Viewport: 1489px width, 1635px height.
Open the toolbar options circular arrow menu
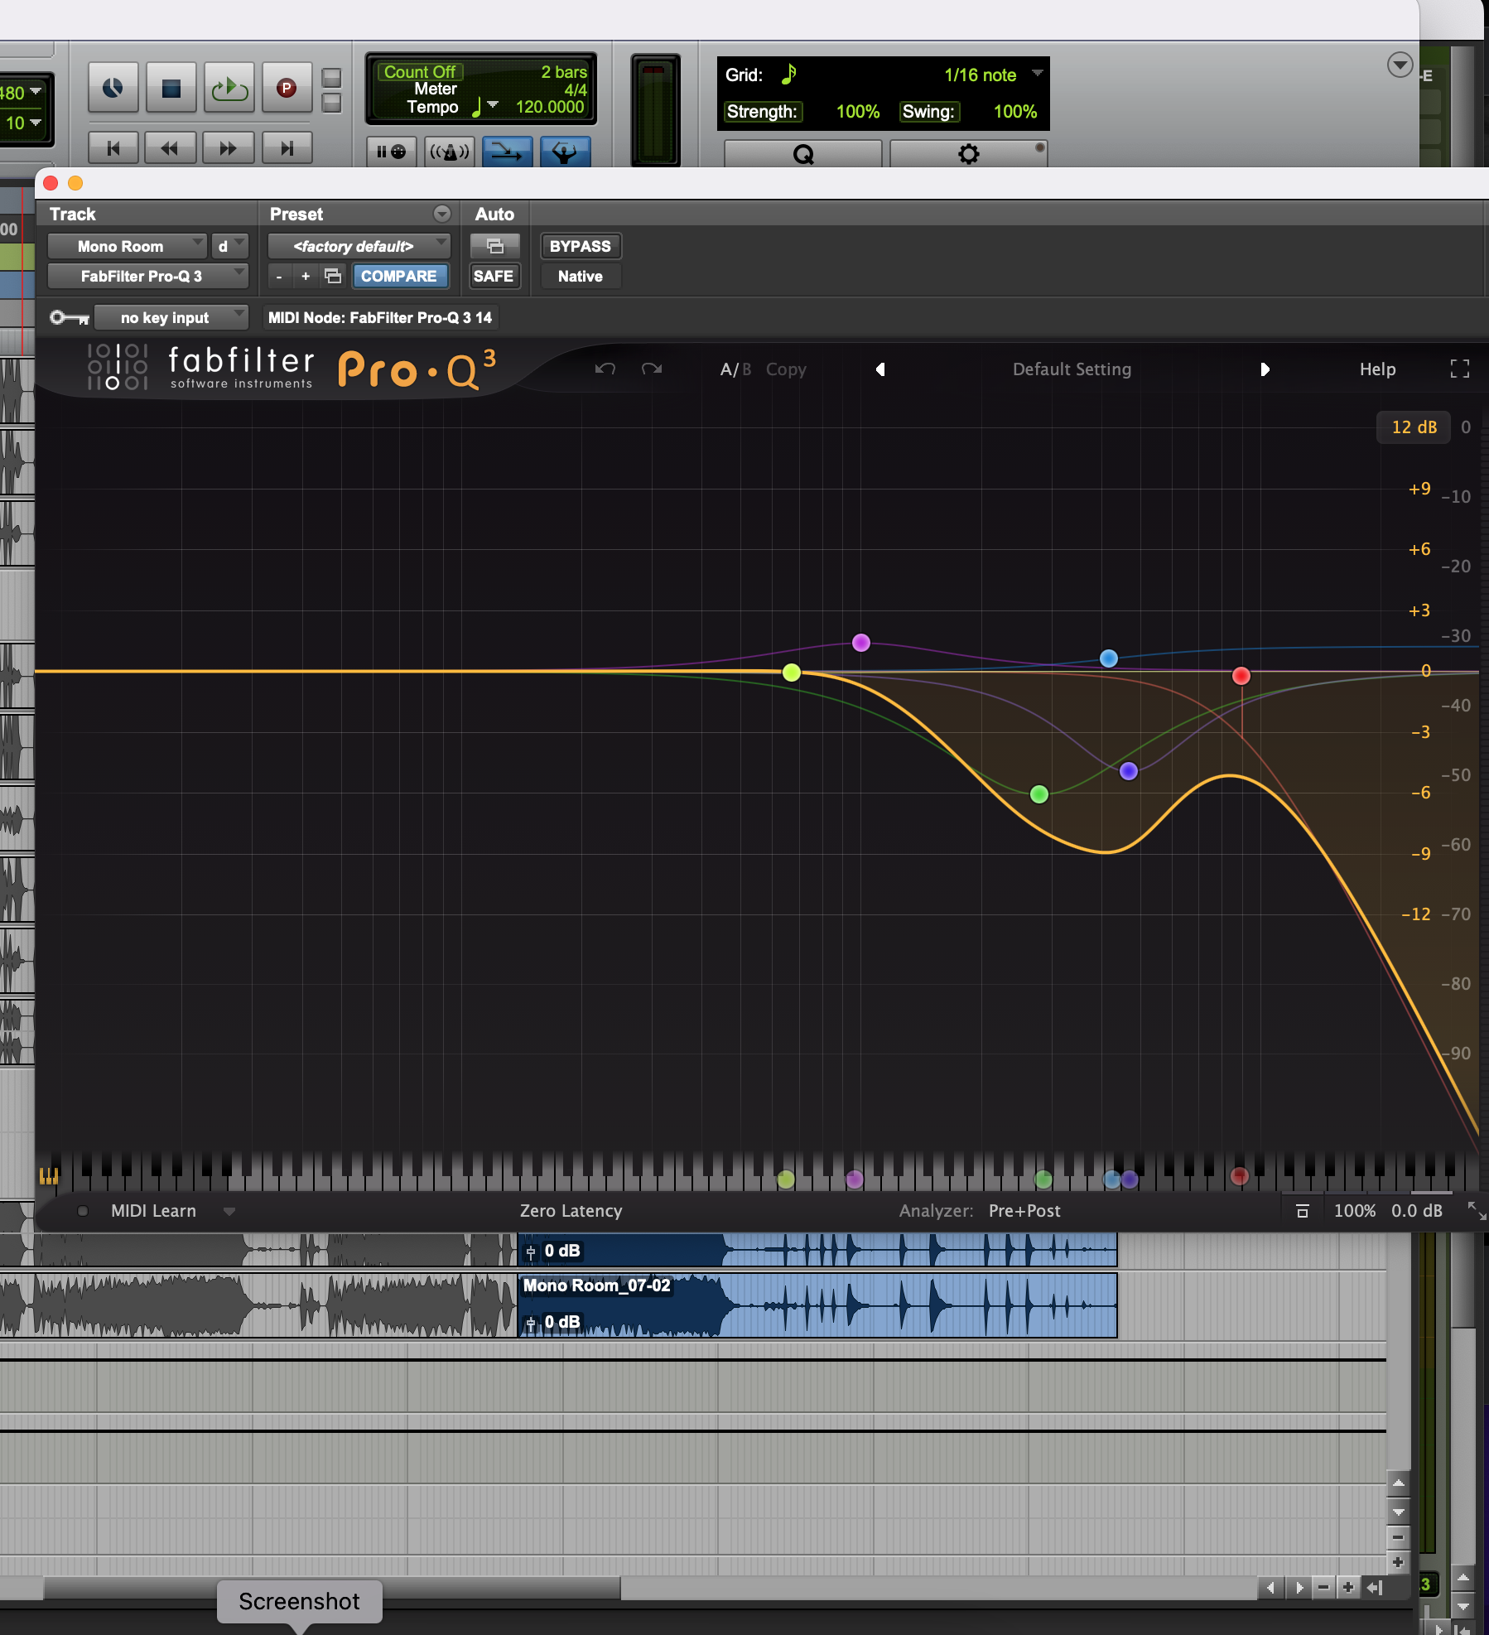[1400, 65]
